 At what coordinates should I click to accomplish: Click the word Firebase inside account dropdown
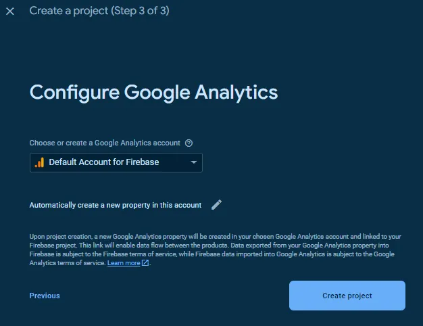[143, 162]
